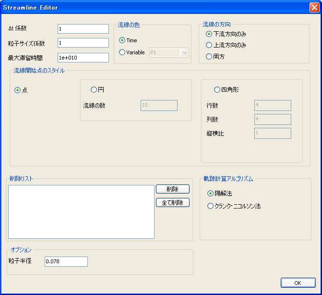Screen dimensions: 322x295
Task: Select 両方 direction radio button
Action: coord(209,56)
